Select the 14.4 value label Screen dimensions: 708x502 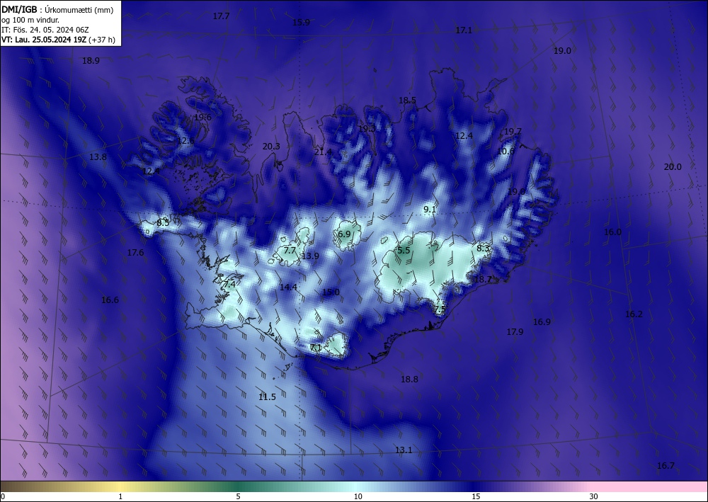288,287
